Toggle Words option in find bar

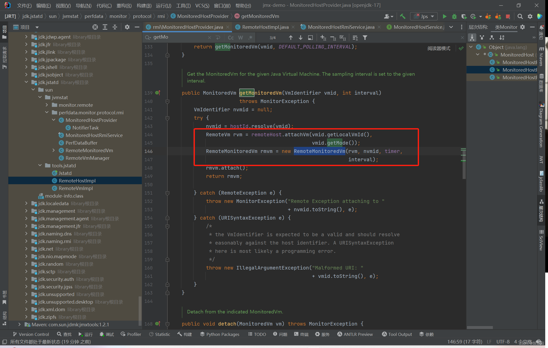tap(240, 38)
